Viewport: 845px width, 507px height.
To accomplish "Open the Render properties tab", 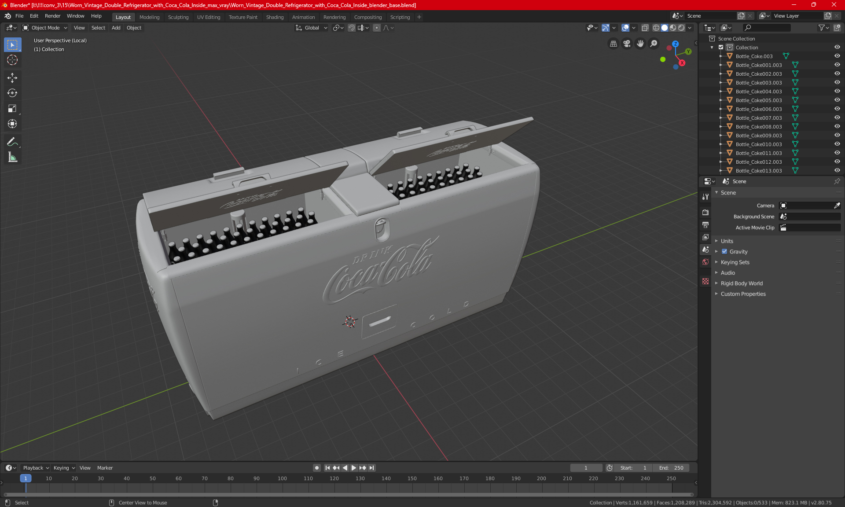I will [705, 212].
